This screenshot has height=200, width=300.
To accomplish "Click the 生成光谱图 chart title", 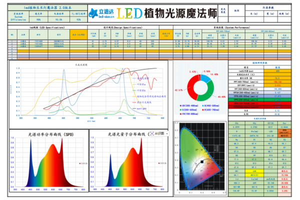I will 81,65.
